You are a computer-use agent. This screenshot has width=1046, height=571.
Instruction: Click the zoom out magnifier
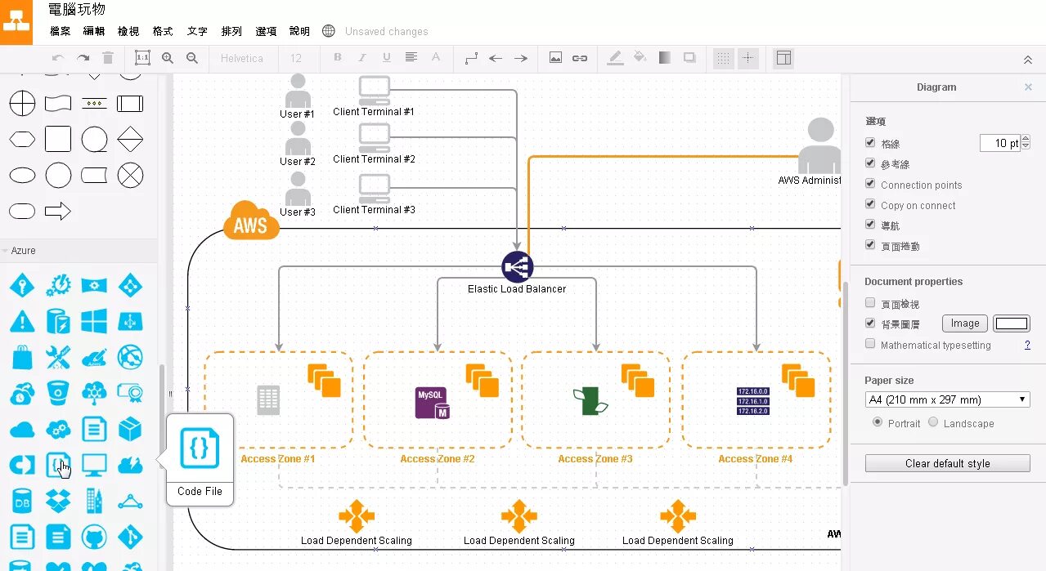[x=192, y=58]
